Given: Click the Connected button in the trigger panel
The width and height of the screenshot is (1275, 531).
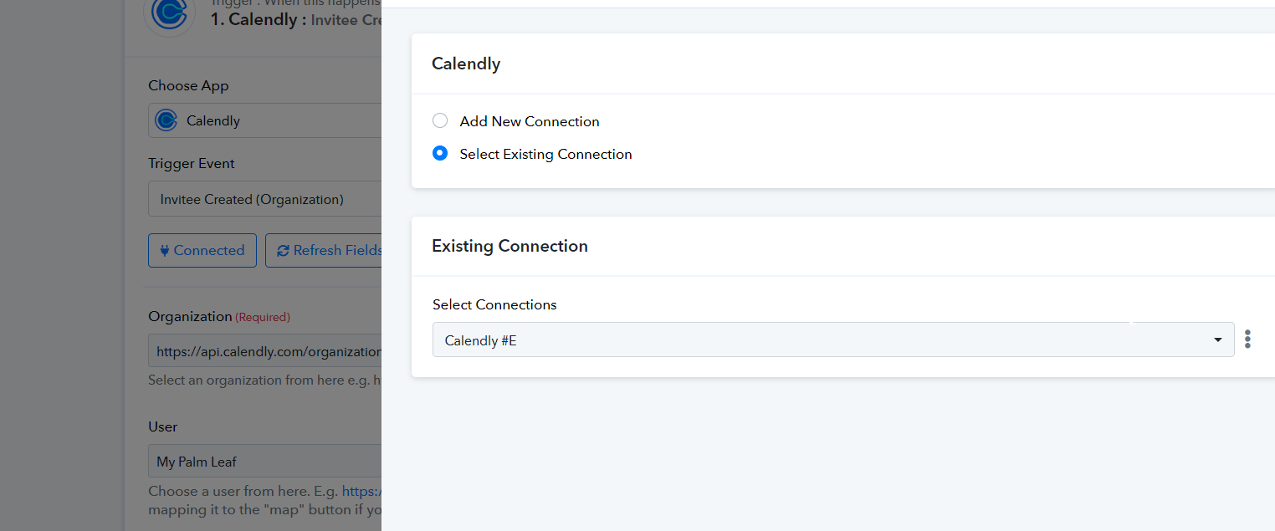Looking at the screenshot, I should [202, 250].
